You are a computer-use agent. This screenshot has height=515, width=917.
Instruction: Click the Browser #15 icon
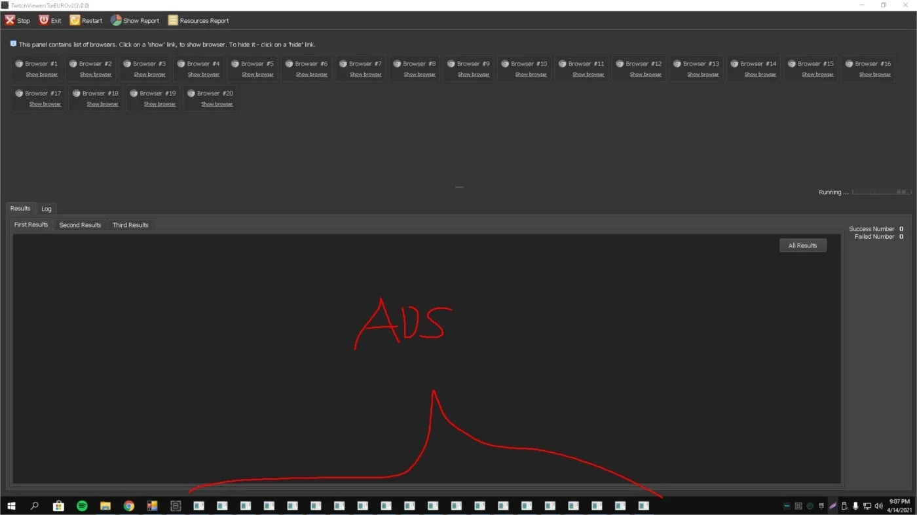[x=792, y=64]
